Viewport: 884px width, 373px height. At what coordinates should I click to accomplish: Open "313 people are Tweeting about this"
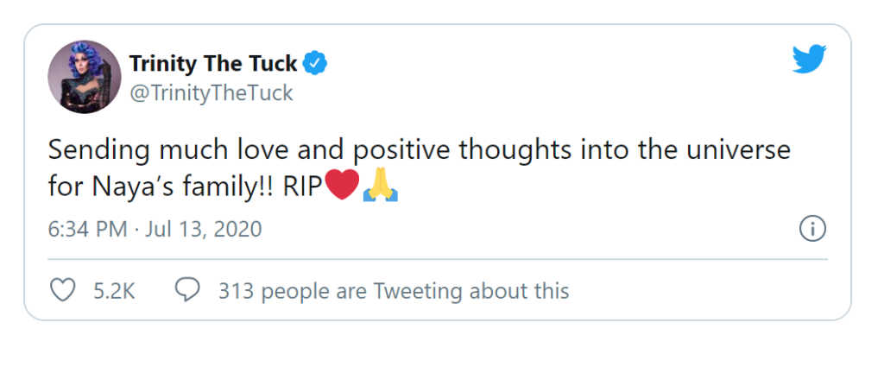[394, 291]
